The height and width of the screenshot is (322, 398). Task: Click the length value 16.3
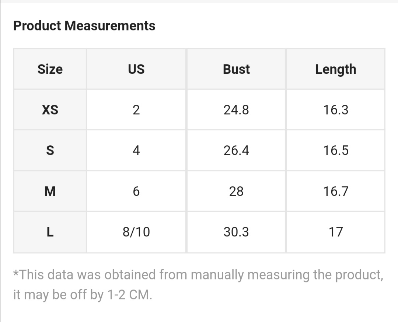click(336, 110)
